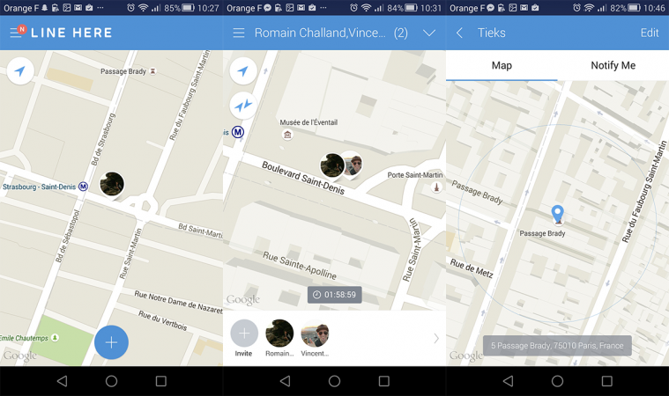Screen dimensions: 669x396
Task: Tap the Rue du Vertbois street label
Action: (x=162, y=320)
